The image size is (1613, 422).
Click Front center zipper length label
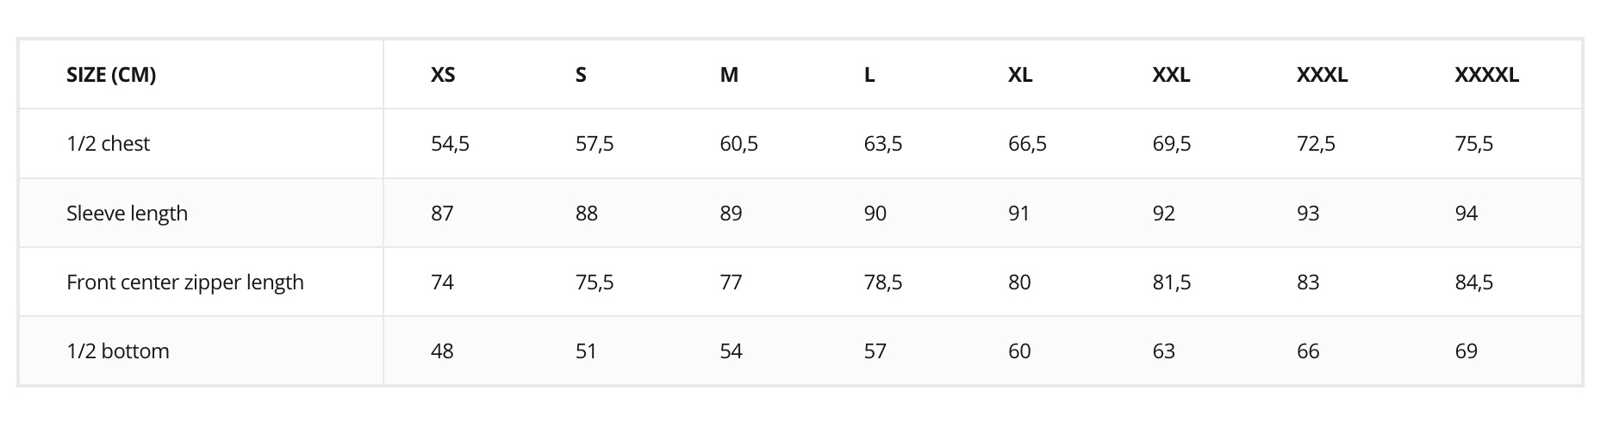[185, 282]
